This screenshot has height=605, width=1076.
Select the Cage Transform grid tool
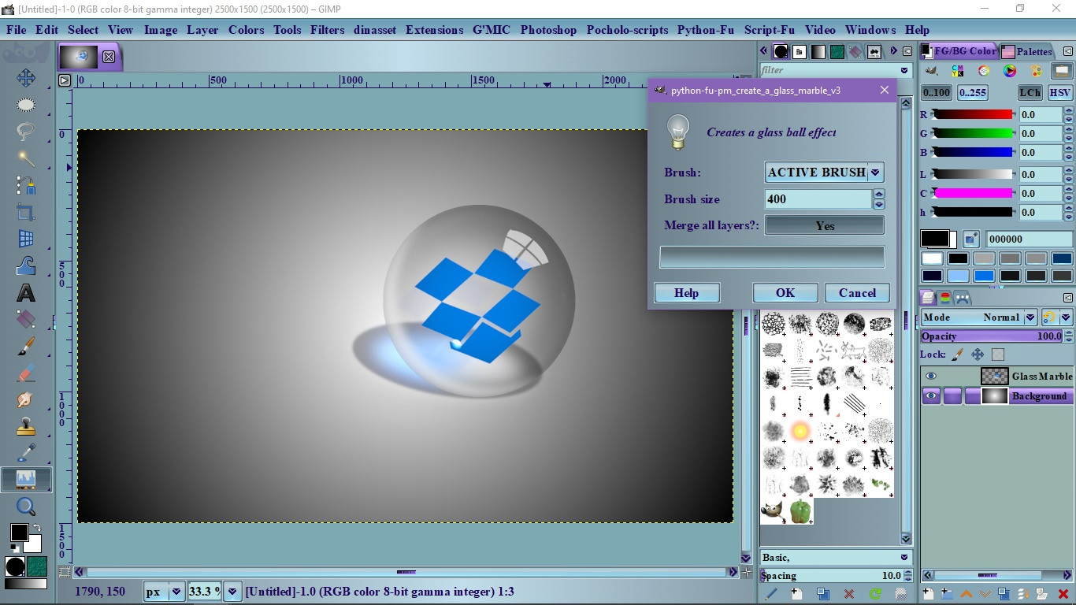(x=26, y=239)
